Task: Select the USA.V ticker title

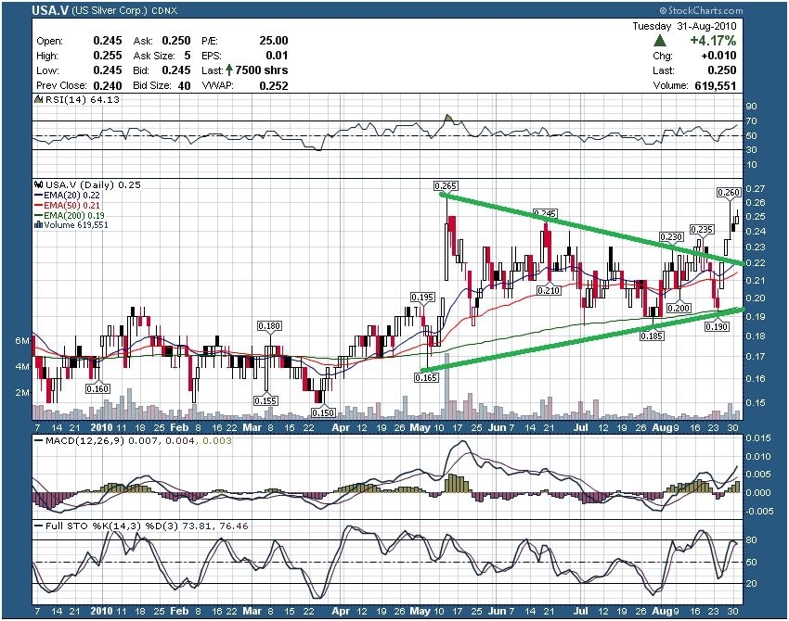Action: (51, 10)
